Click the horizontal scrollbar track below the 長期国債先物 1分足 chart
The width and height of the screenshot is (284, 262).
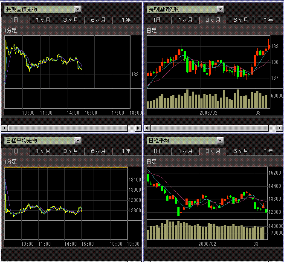point(68,128)
